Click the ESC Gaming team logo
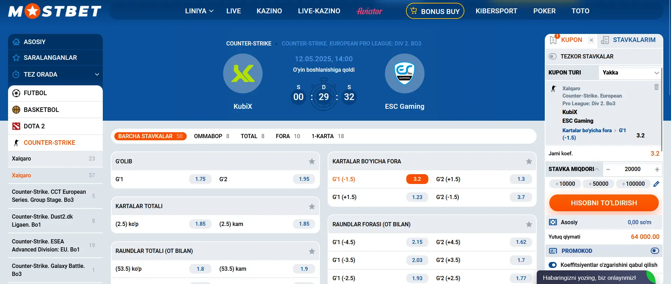Screen dimensions: 671x284 click(x=405, y=73)
